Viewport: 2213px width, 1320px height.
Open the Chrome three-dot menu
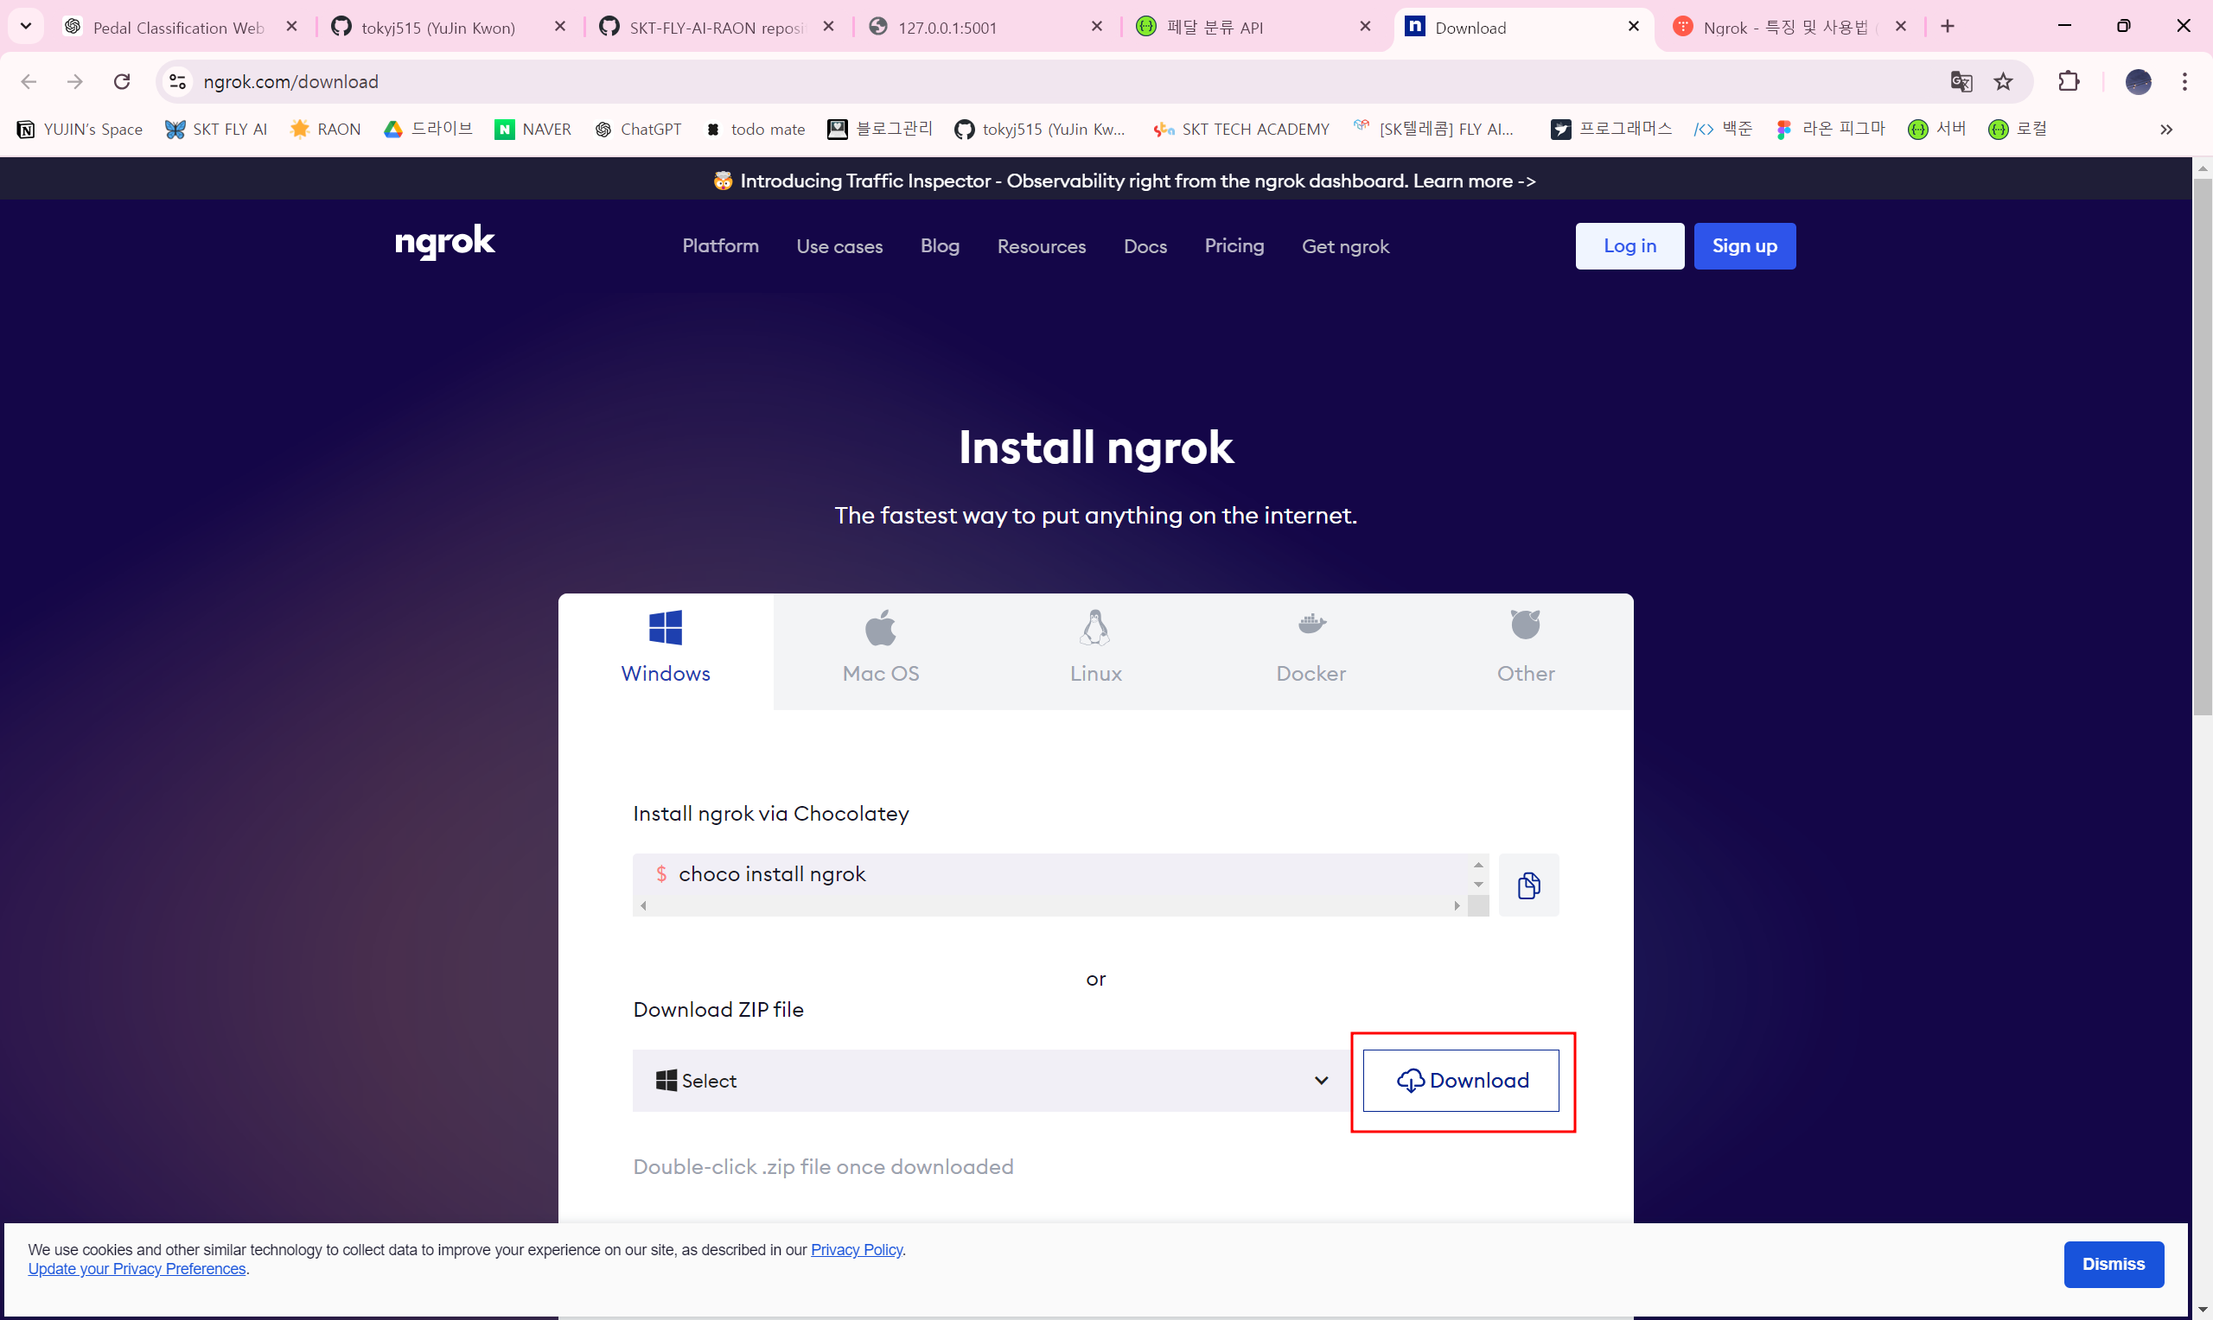(x=2184, y=82)
